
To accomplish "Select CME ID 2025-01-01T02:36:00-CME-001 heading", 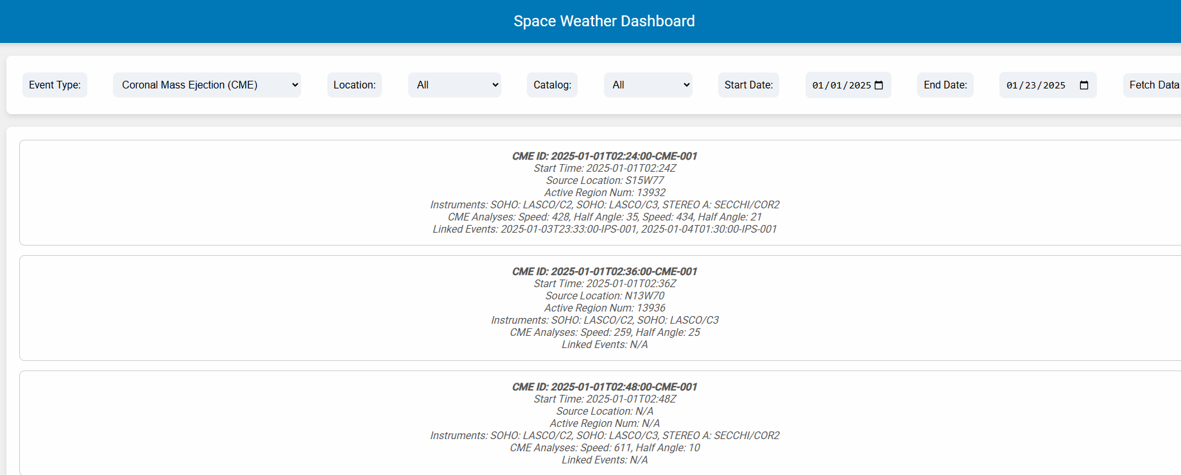I will (605, 271).
